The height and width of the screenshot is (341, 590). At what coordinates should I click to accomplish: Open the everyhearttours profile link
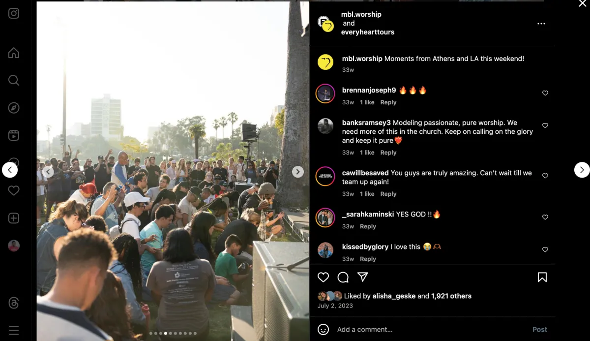(x=368, y=32)
